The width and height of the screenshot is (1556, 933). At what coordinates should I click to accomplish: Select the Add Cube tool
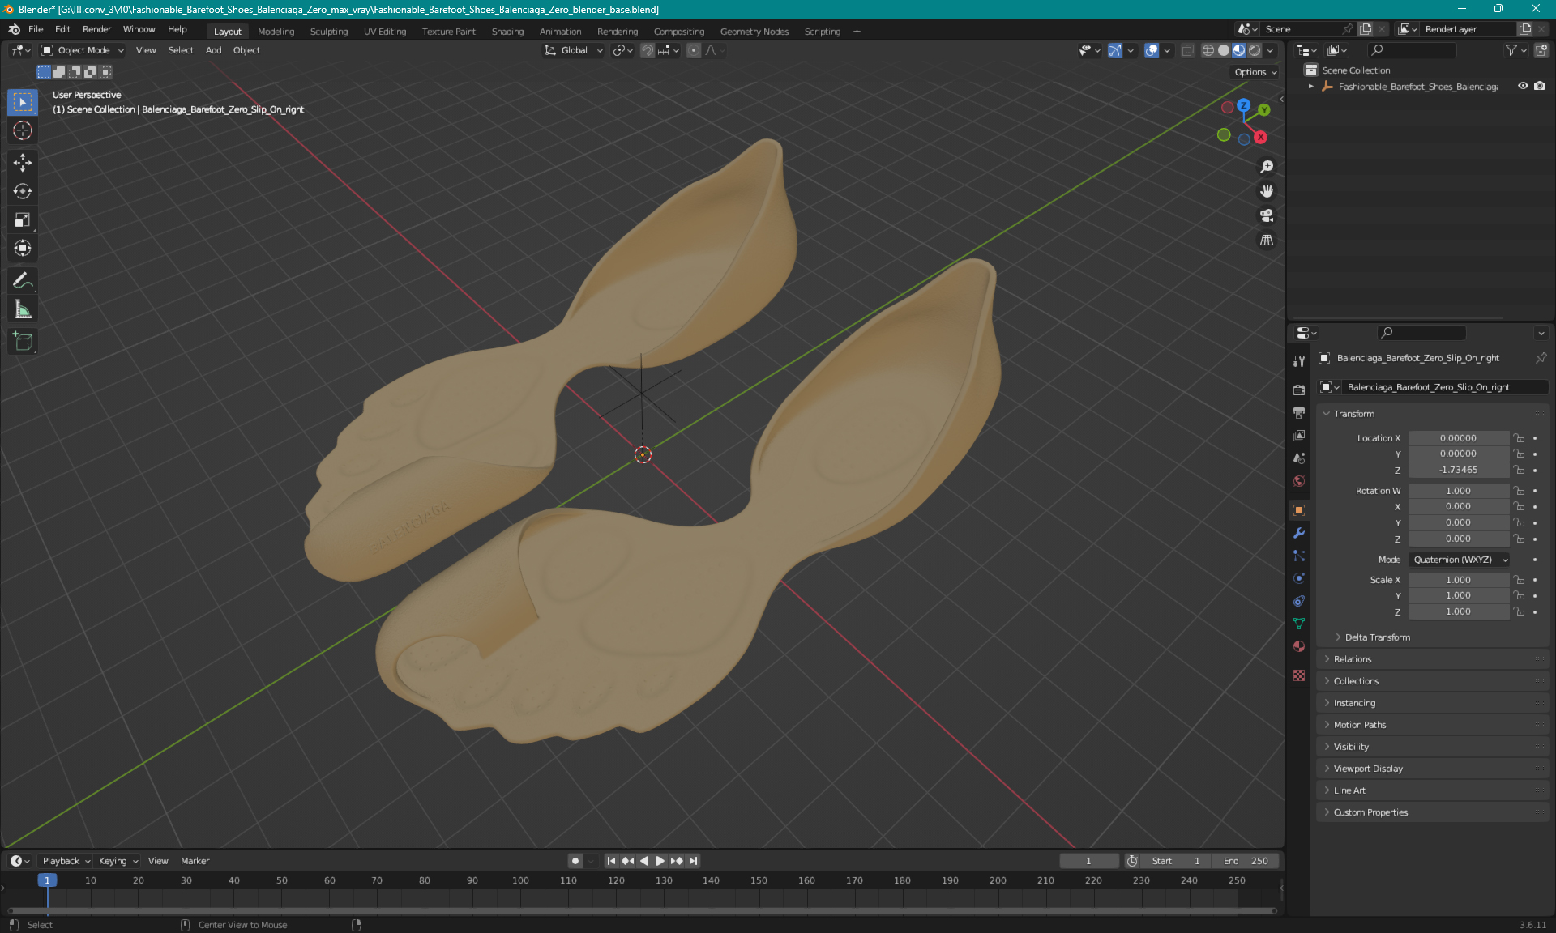[23, 342]
